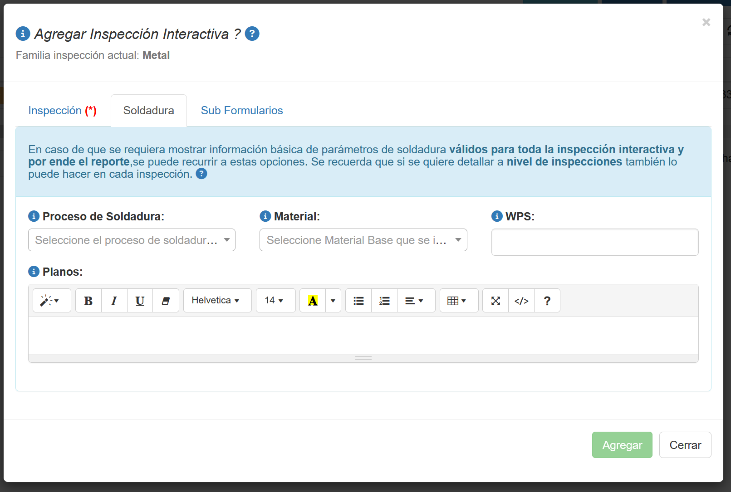Focus the WPS text input field

coord(594,242)
